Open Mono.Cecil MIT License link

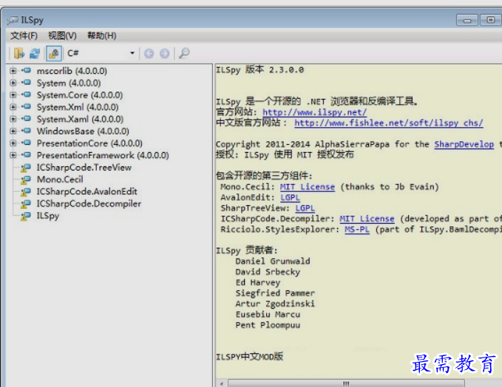click(308, 187)
